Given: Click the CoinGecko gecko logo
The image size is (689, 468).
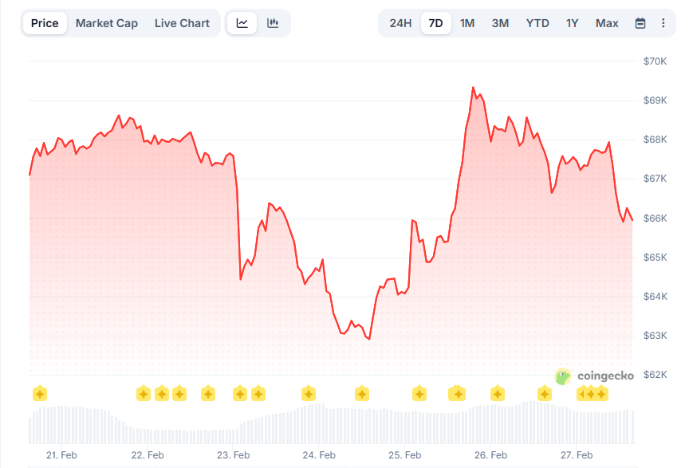Looking at the screenshot, I should [x=562, y=376].
